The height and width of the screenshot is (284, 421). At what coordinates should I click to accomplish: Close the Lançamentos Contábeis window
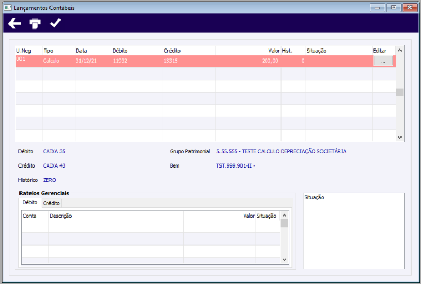click(x=410, y=7)
